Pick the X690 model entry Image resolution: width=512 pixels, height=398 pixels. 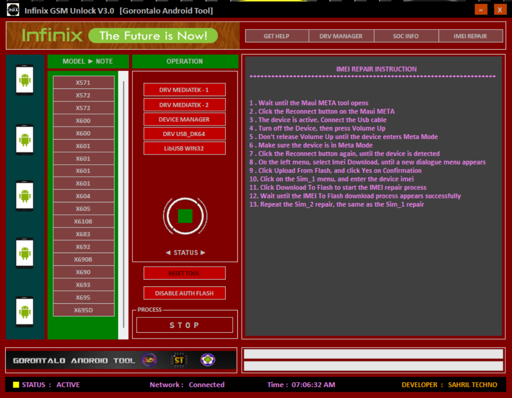click(x=84, y=272)
